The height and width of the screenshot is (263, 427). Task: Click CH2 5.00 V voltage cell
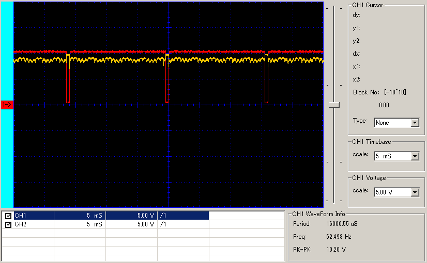(131, 224)
